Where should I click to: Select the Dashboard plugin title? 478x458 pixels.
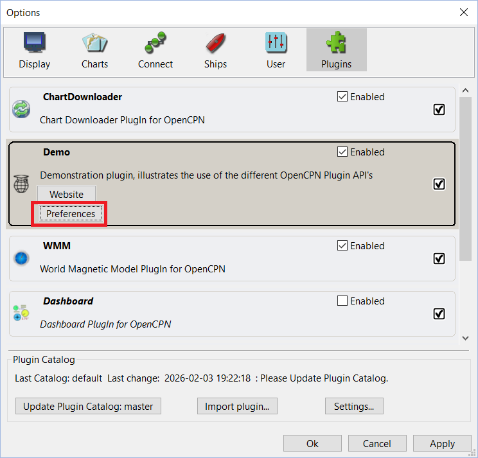tap(68, 301)
